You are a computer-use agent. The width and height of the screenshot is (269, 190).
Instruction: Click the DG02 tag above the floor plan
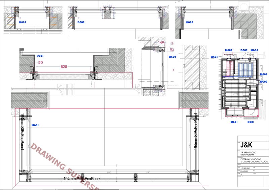pyautogui.click(x=244, y=50)
